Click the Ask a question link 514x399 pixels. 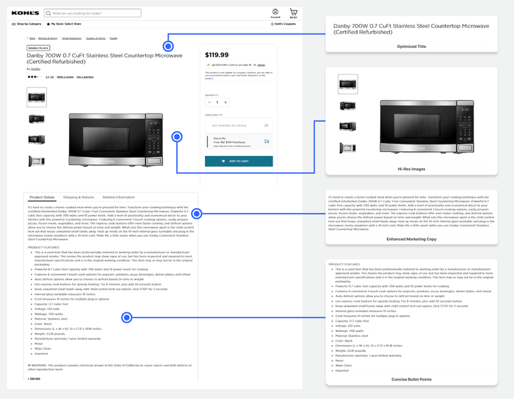click(85, 77)
